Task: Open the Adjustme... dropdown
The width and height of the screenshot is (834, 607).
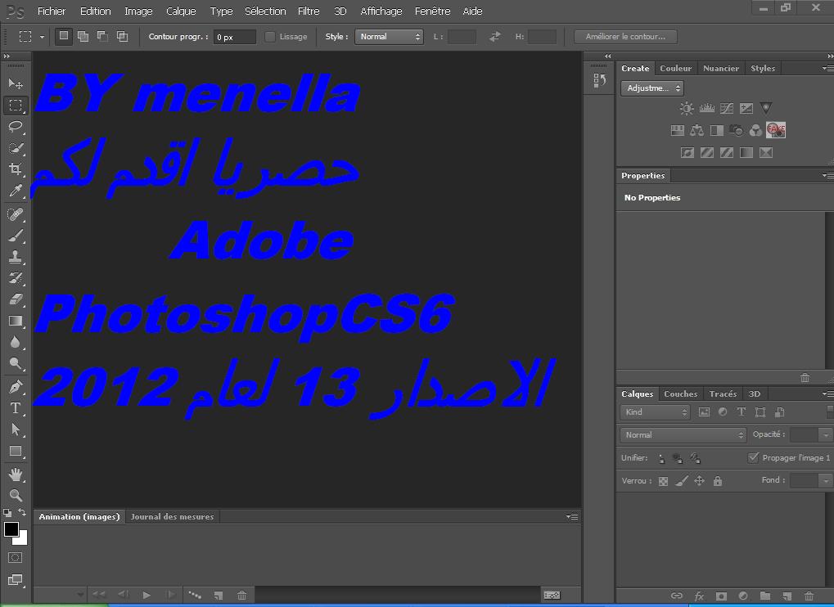Action: pos(652,88)
